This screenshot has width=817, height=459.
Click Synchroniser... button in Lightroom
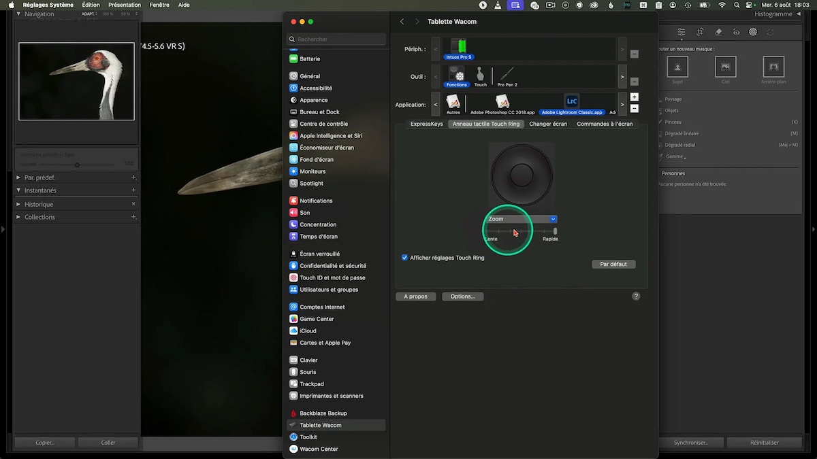691,442
